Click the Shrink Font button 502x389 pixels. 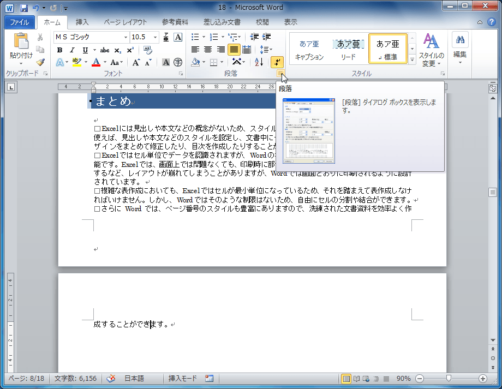148,62
